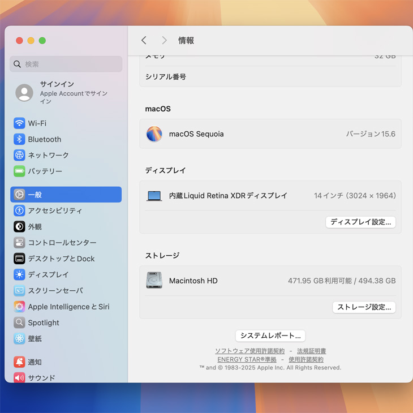Click the yellow minimize window button
This screenshot has width=413, height=413.
point(31,41)
